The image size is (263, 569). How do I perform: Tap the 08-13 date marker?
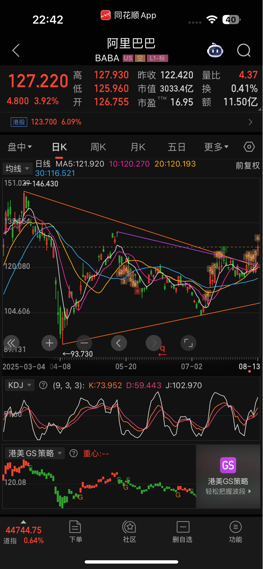click(x=249, y=367)
